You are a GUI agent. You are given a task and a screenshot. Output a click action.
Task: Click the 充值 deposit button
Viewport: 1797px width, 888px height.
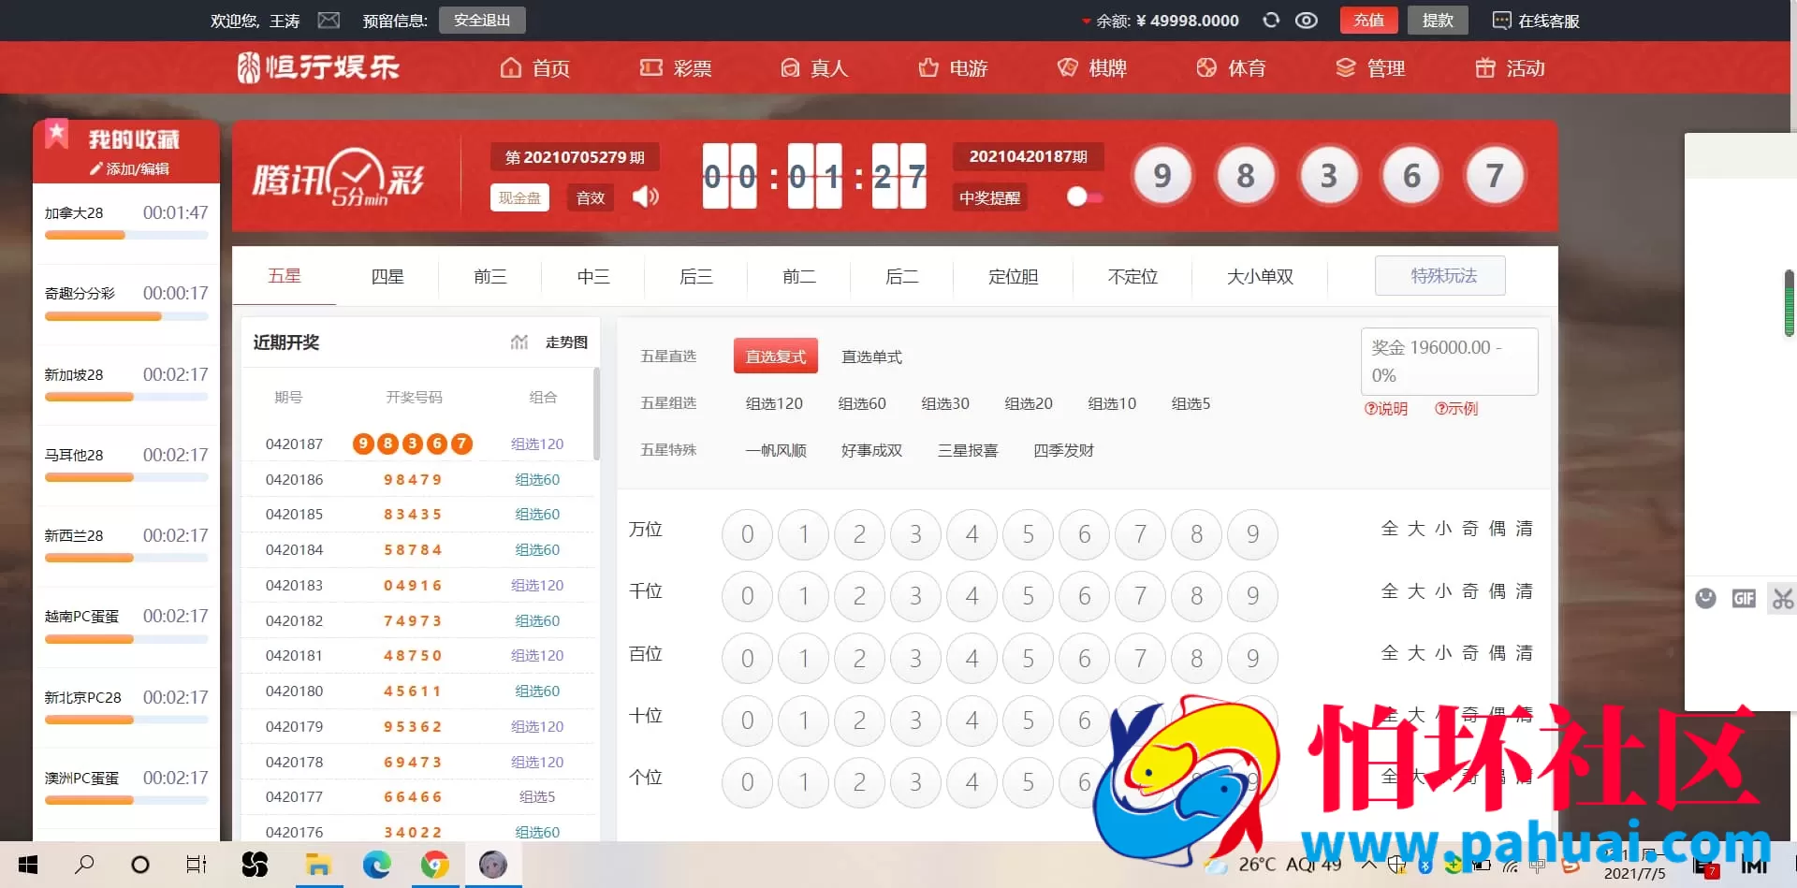click(x=1368, y=20)
